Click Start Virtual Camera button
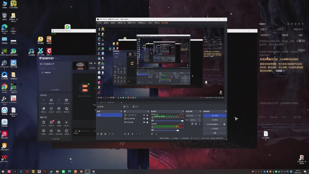 tap(213, 124)
